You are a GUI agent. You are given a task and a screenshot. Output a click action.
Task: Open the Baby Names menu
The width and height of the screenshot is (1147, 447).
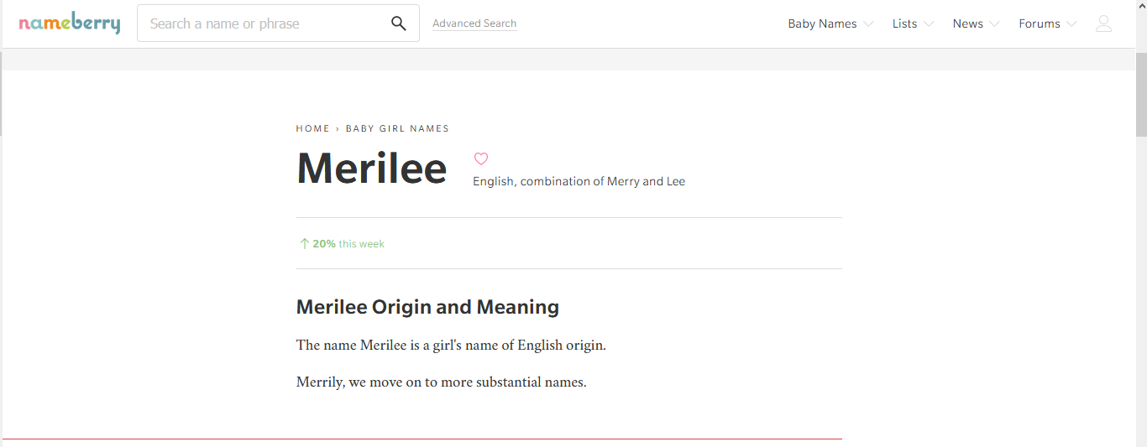pyautogui.click(x=822, y=23)
